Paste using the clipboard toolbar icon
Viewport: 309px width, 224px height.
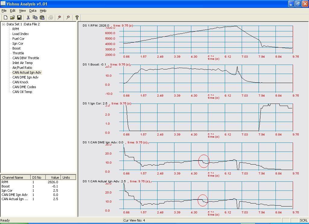click(42, 18)
